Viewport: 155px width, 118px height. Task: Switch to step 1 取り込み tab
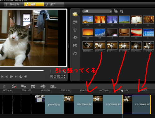point(14,4)
